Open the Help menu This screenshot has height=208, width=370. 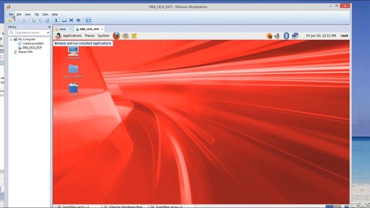click(55, 14)
